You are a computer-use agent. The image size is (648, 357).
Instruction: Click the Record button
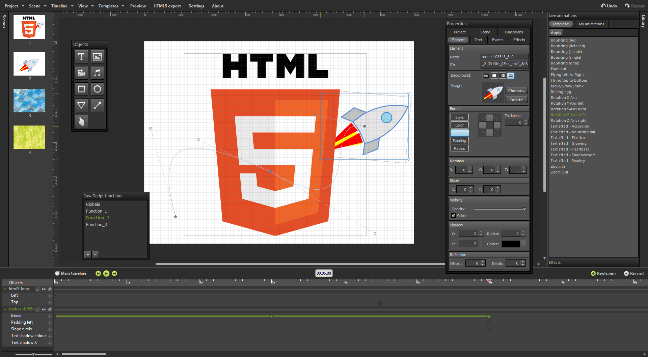tap(634, 274)
